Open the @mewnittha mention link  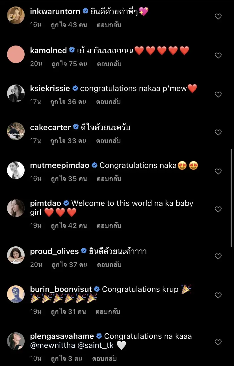click(50, 345)
